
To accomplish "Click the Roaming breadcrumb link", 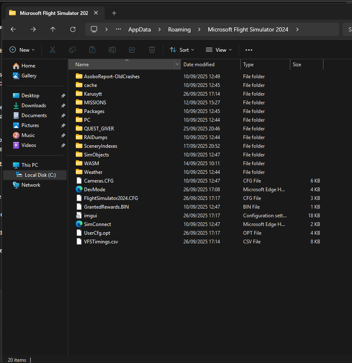I will pos(179,29).
